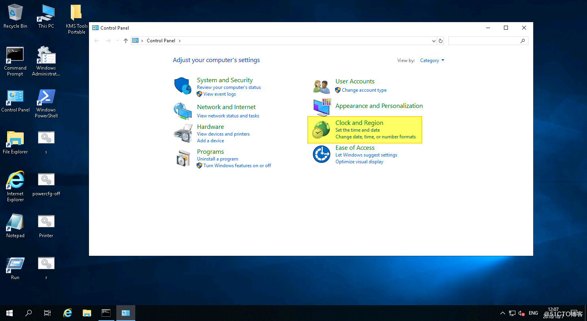Viewport: 587px width, 321px height.
Task: Open the View event logs link
Action: click(220, 94)
